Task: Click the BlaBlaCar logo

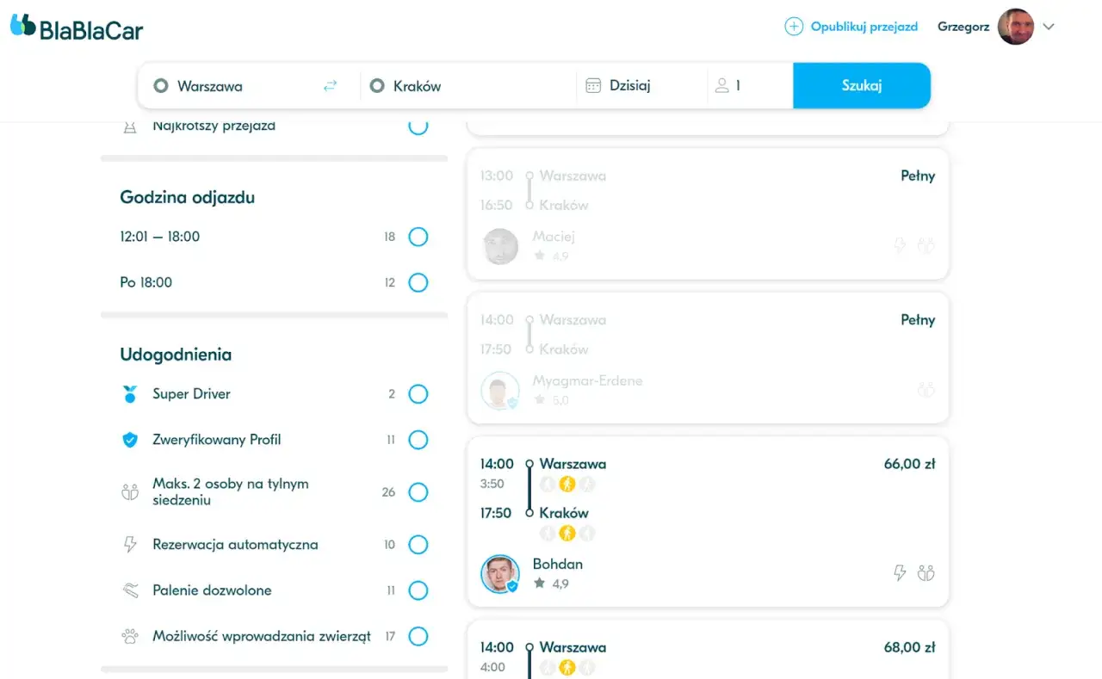Action: pyautogui.click(x=77, y=27)
